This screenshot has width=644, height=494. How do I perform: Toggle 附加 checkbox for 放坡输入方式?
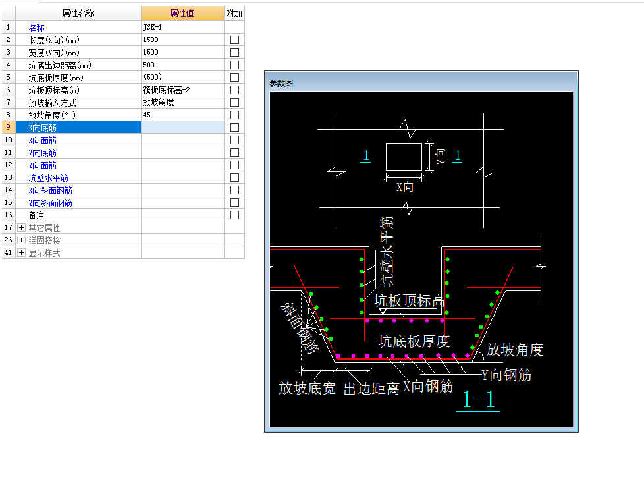click(x=234, y=102)
